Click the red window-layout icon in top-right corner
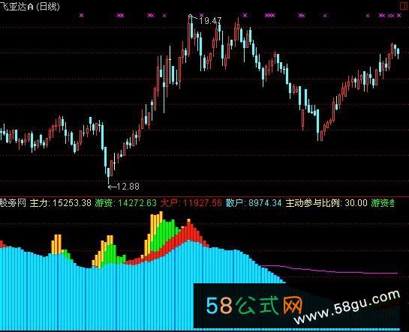This screenshot has height=332, width=409. point(404,6)
